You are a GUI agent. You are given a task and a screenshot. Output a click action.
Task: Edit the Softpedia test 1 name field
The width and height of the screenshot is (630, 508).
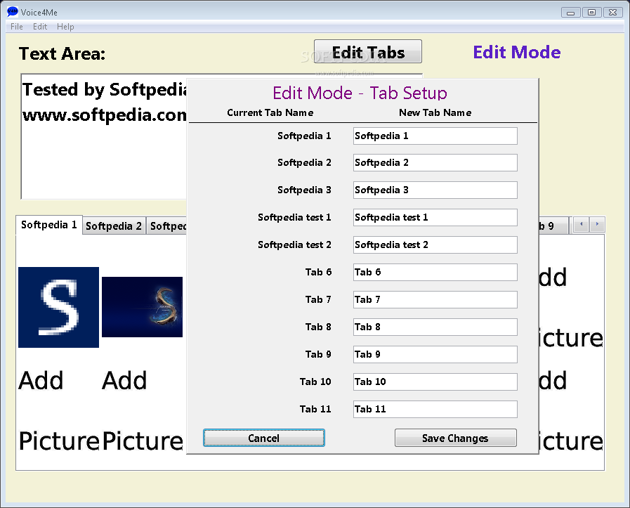click(x=435, y=217)
